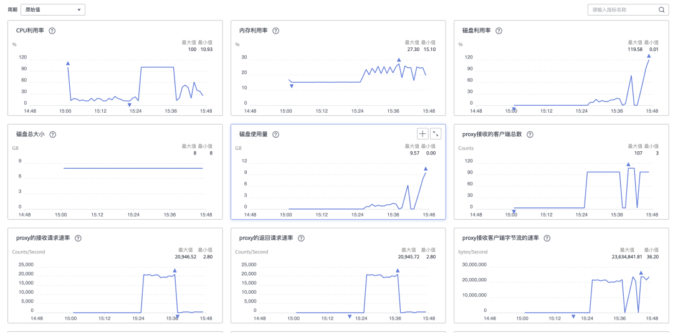Image resolution: width=673 pixels, height=333 pixels.
Task: Click the CPU利用率 card title
Action: point(30,31)
